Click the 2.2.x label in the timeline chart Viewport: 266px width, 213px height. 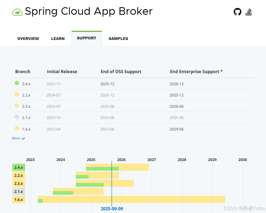point(19,175)
